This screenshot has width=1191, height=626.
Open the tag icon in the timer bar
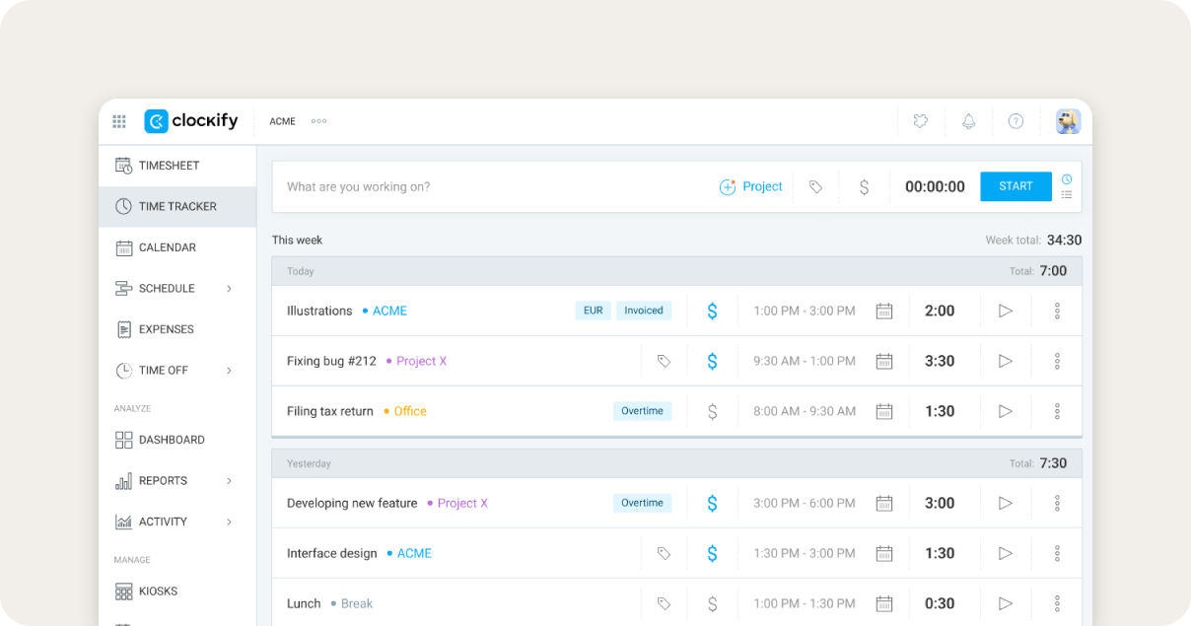pyautogui.click(x=815, y=186)
